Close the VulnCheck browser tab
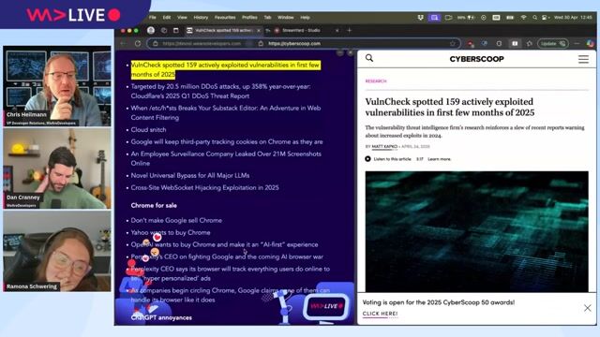600x337 pixels. click(259, 30)
